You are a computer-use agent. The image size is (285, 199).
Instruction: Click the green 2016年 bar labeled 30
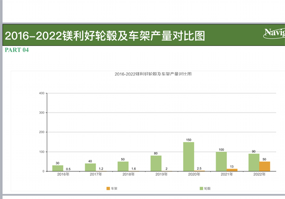58,168
